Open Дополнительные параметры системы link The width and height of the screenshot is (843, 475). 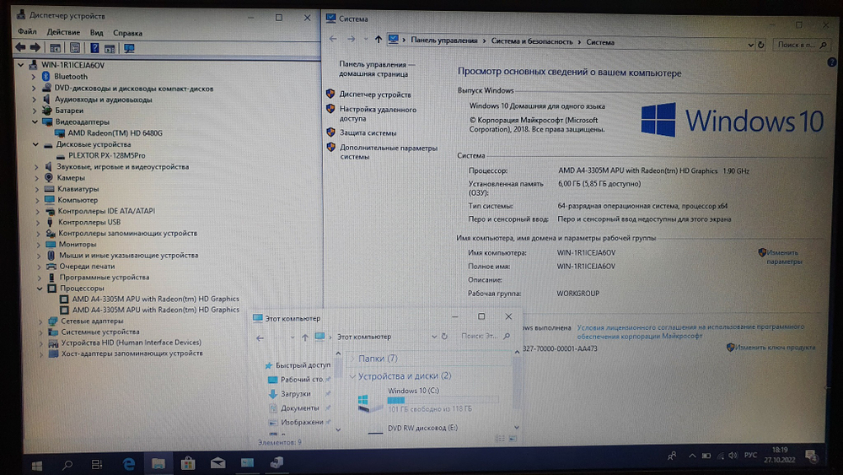point(388,152)
